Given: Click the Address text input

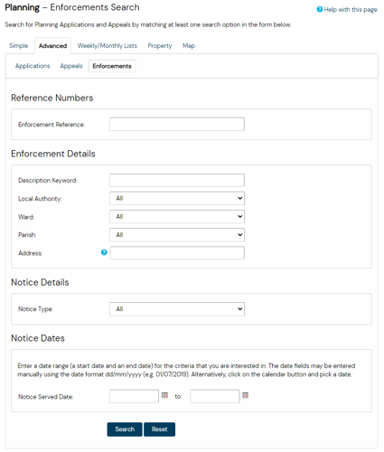Looking at the screenshot, I should [177, 253].
